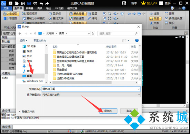
Task: Select 图片 in navigation pane
Action: point(27,56)
